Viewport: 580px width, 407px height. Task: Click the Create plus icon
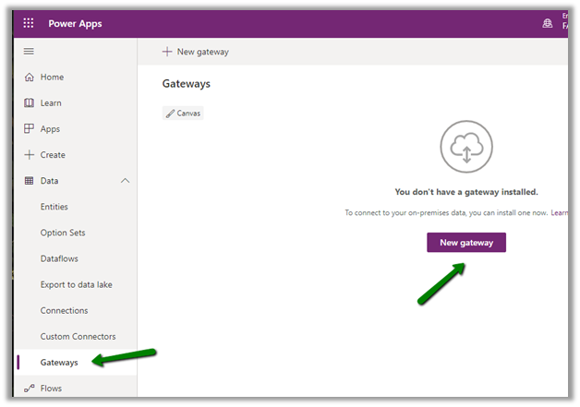pyautogui.click(x=30, y=154)
